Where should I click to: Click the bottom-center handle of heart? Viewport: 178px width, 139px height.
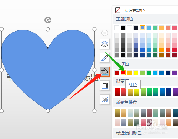pos(48,111)
